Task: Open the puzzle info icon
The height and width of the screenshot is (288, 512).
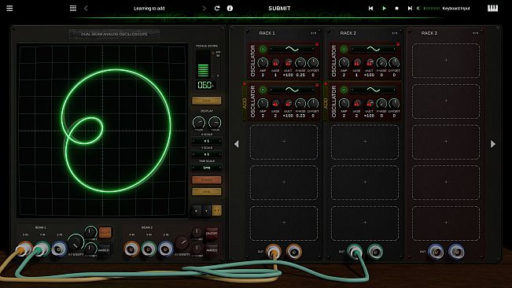Action: point(230,8)
